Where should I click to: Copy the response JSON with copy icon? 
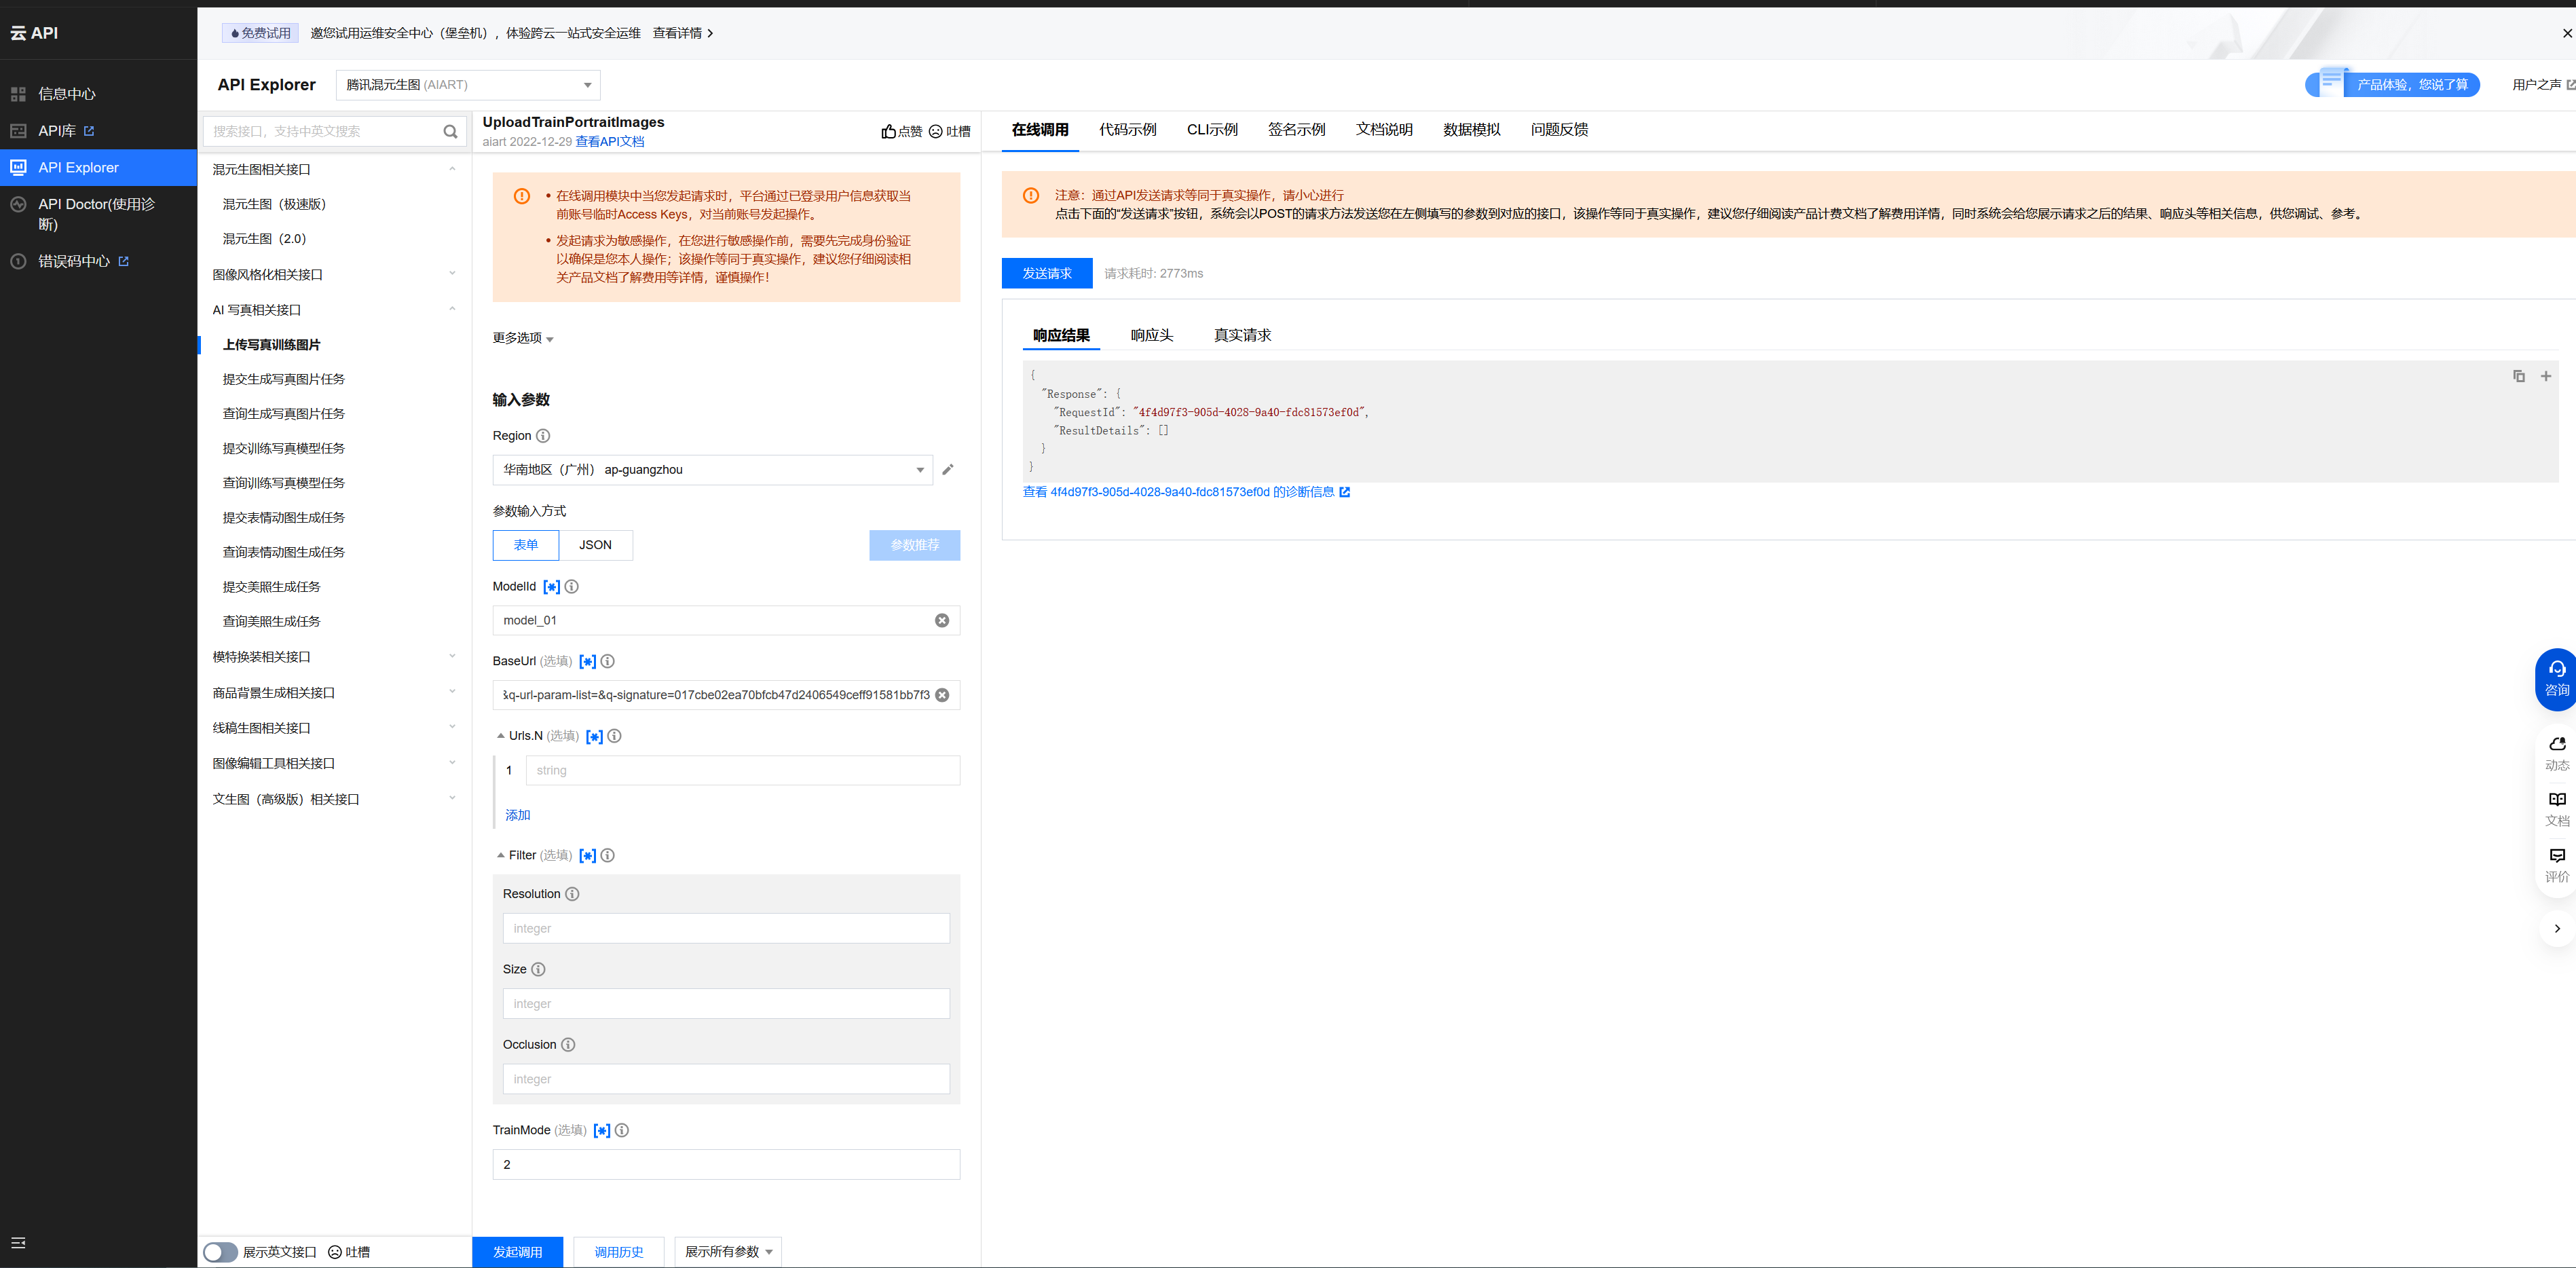point(2519,376)
